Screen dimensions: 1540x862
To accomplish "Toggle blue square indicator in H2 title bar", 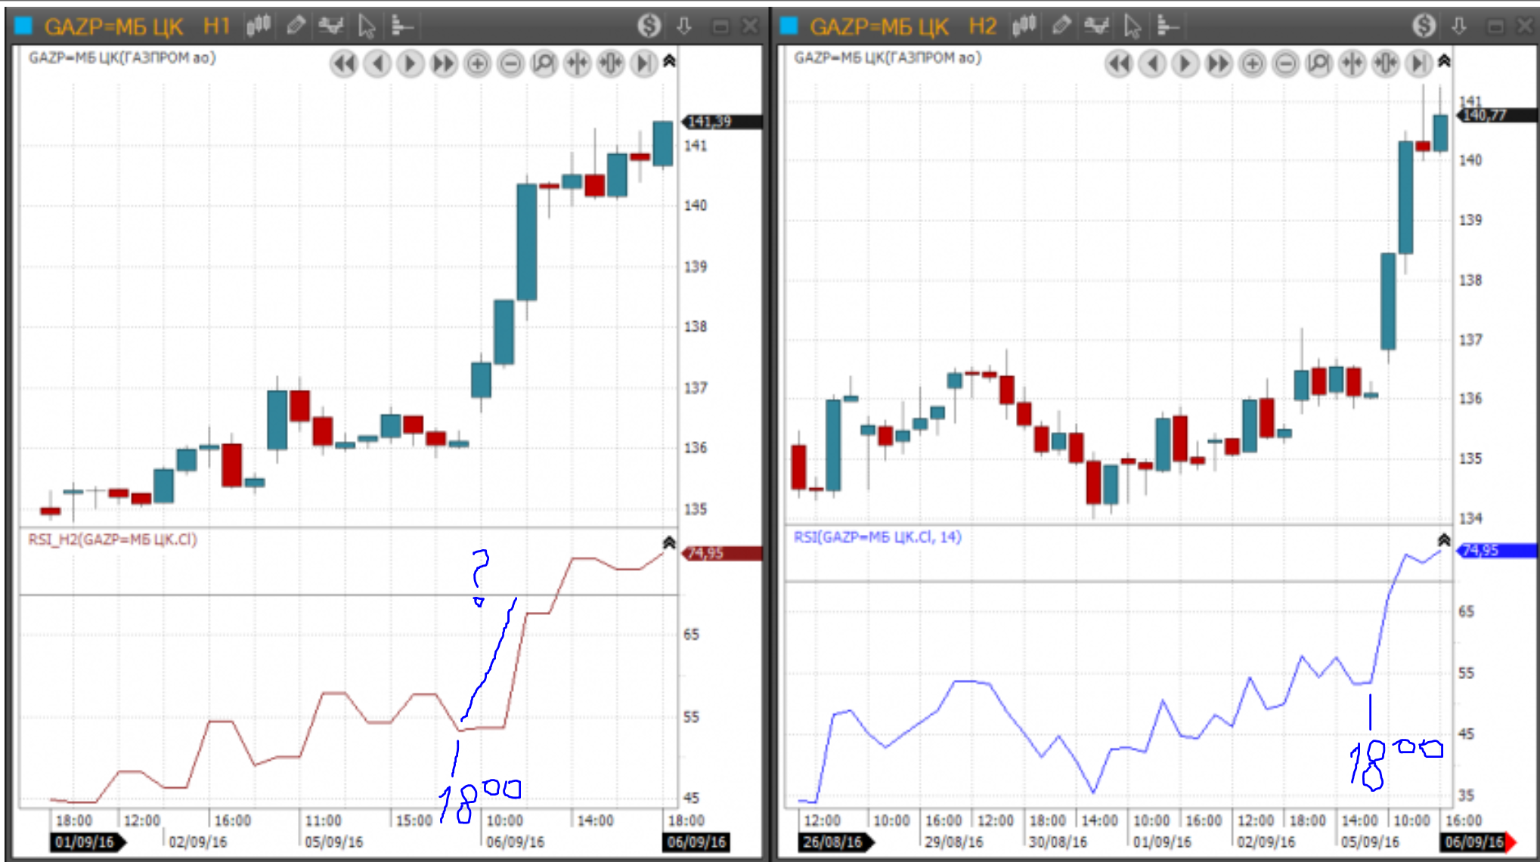I will 789,26.
